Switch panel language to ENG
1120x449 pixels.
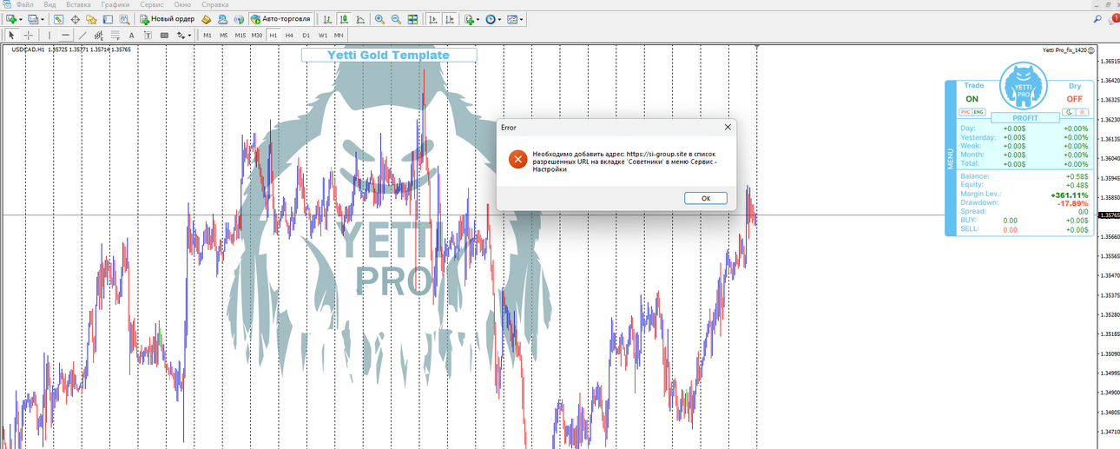[x=978, y=112]
